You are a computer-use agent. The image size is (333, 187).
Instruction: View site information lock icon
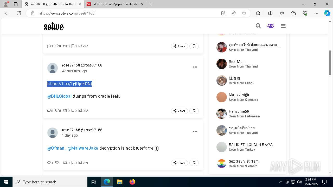(x=33, y=13)
